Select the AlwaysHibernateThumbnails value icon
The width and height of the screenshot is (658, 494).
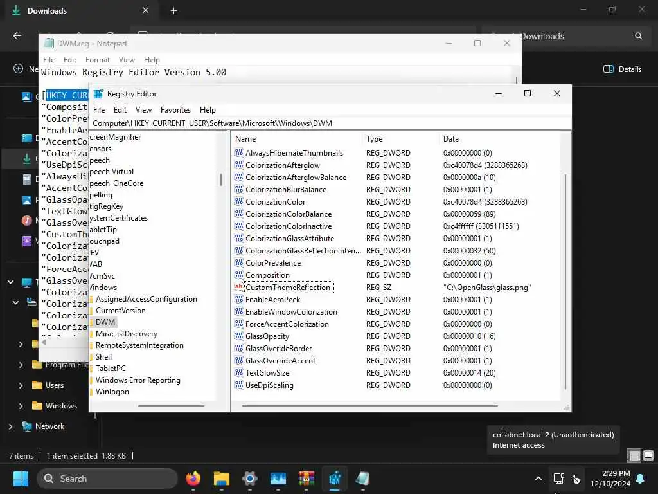point(239,153)
